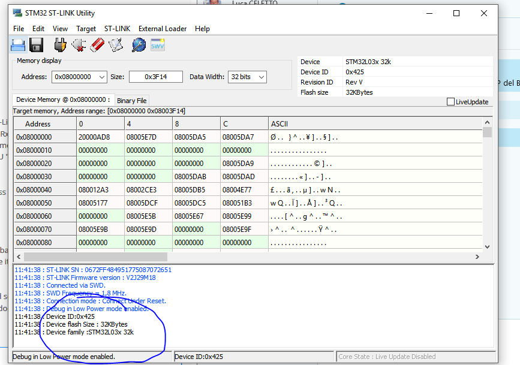Viewport: 520px width, 365px height.
Task: Open the Target menu
Action: [86, 29]
